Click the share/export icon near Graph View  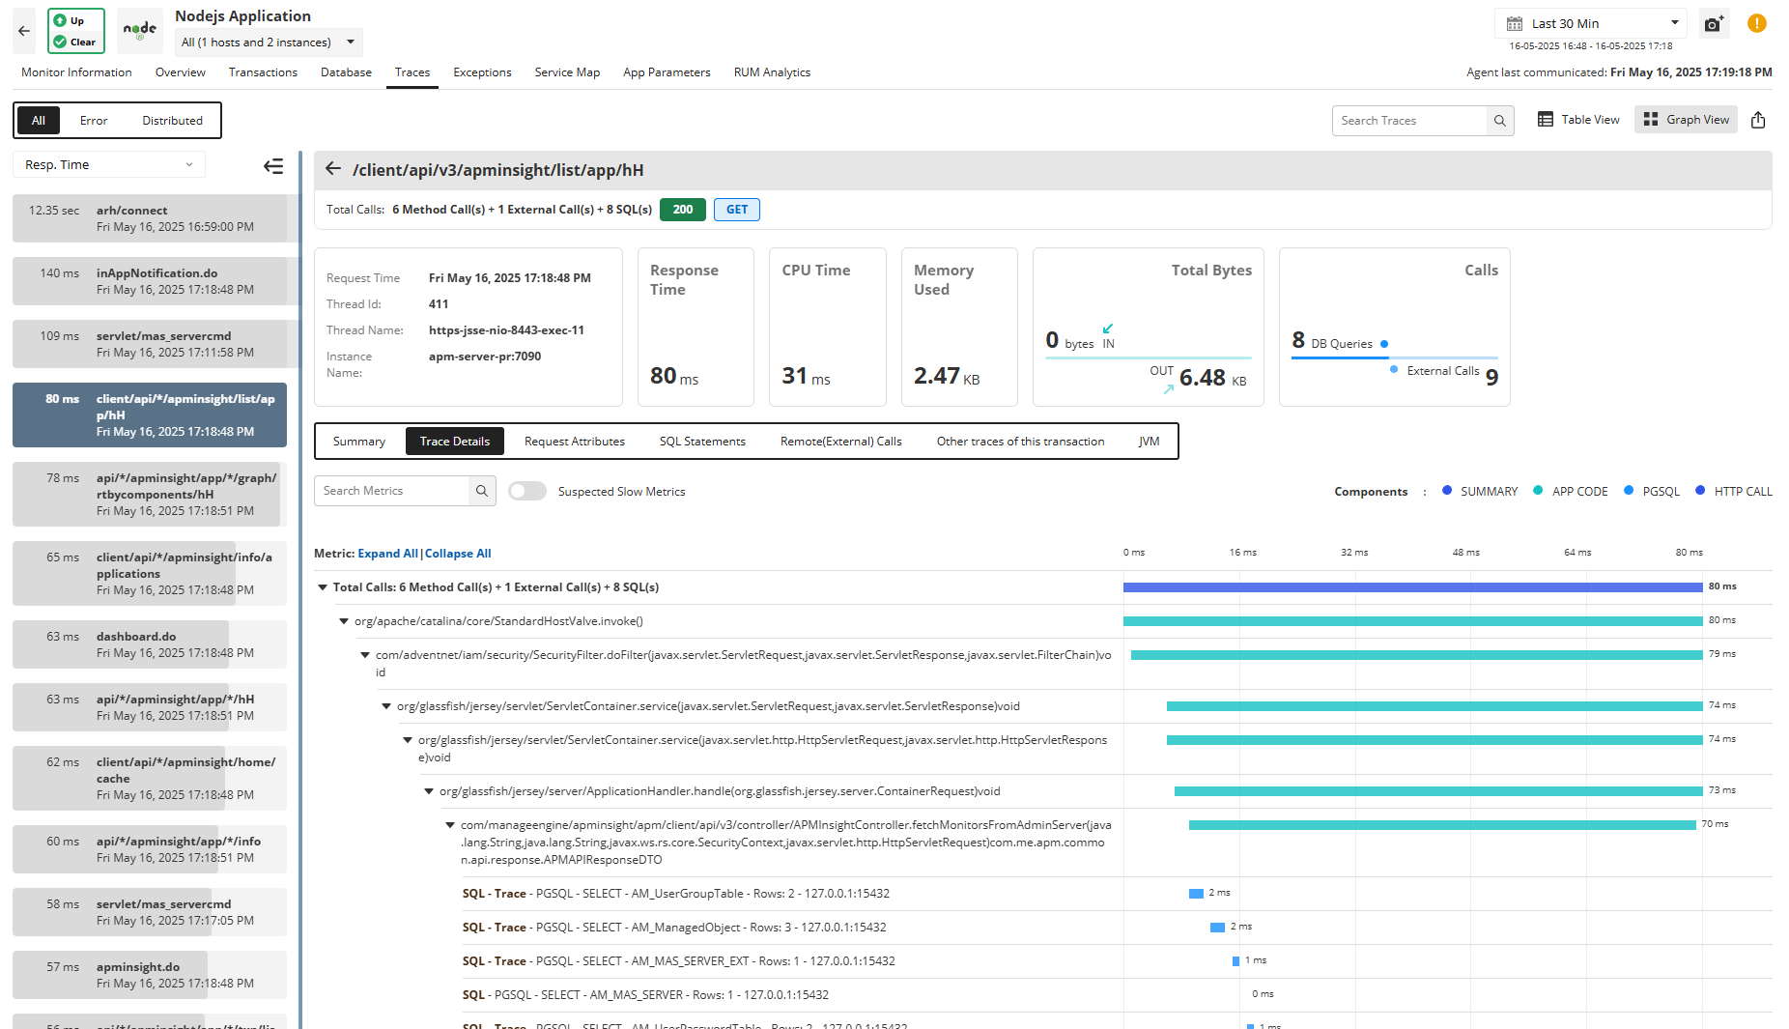tap(1758, 120)
